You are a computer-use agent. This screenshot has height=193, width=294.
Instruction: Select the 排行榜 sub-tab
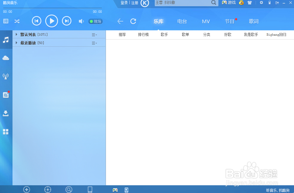click(x=143, y=35)
